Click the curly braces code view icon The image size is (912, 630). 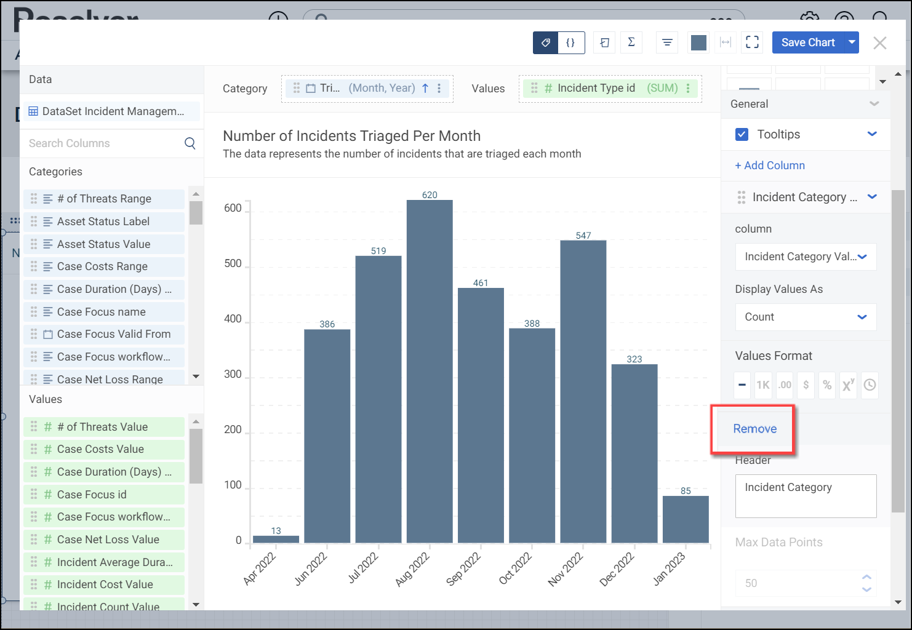570,42
